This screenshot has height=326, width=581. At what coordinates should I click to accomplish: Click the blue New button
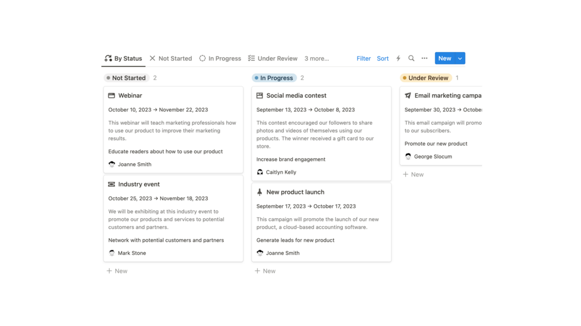click(445, 58)
